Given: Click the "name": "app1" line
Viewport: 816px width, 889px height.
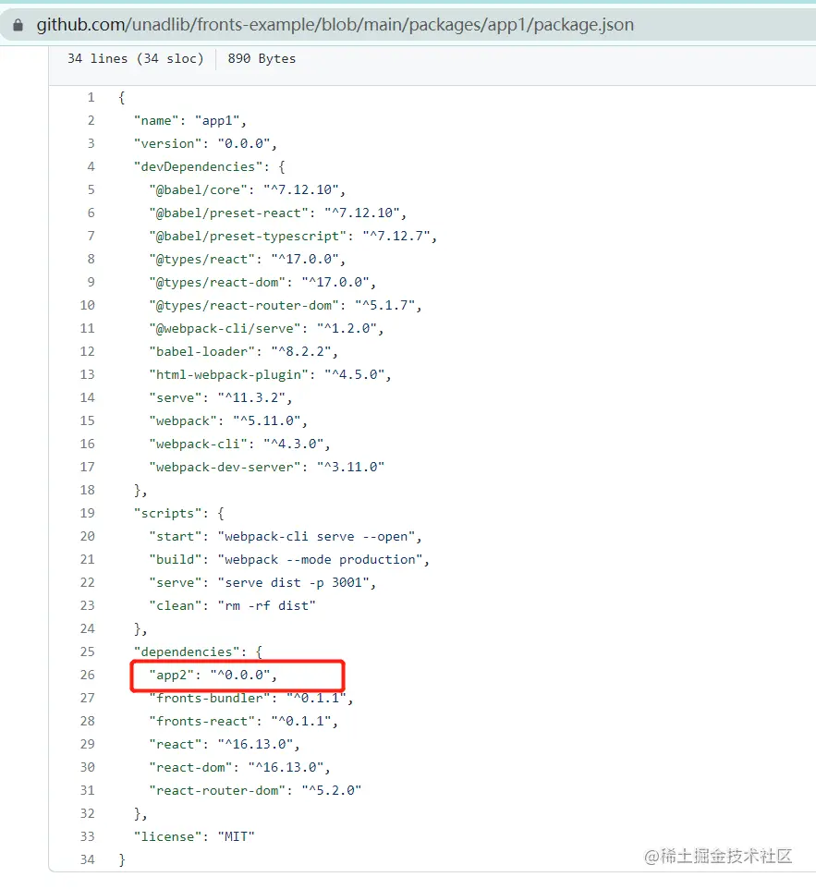Looking at the screenshot, I should 190,121.
